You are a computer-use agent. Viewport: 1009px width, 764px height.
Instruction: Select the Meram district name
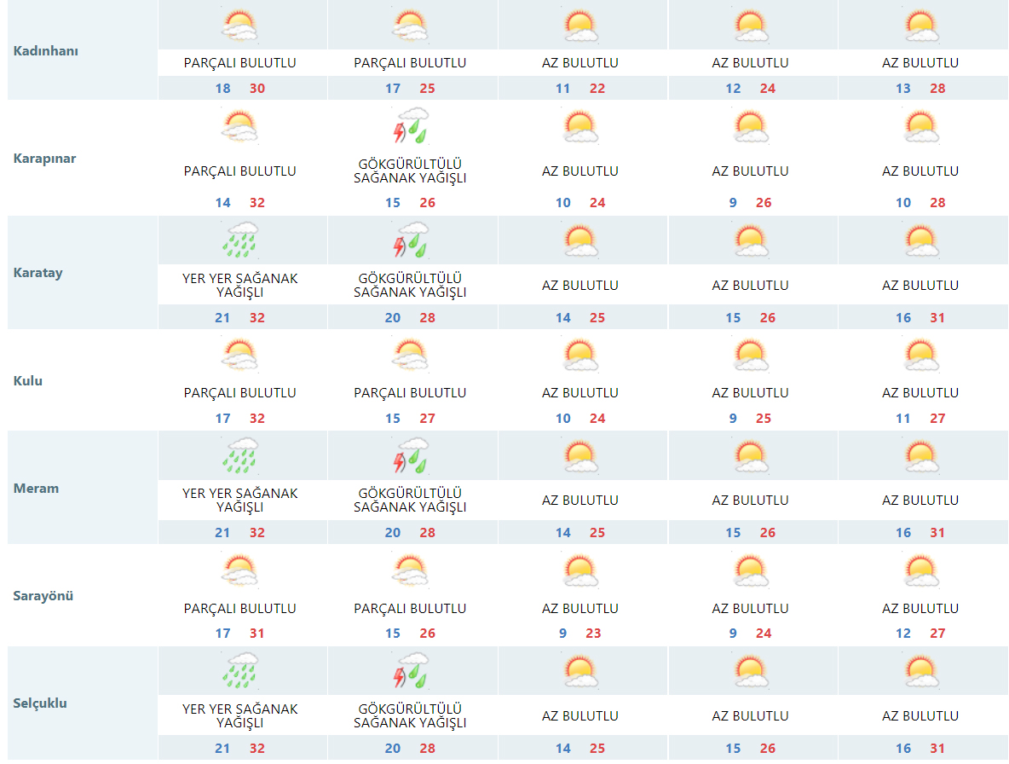click(36, 488)
